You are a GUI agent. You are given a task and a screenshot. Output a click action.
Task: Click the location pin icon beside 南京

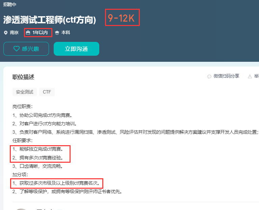tap(6, 33)
